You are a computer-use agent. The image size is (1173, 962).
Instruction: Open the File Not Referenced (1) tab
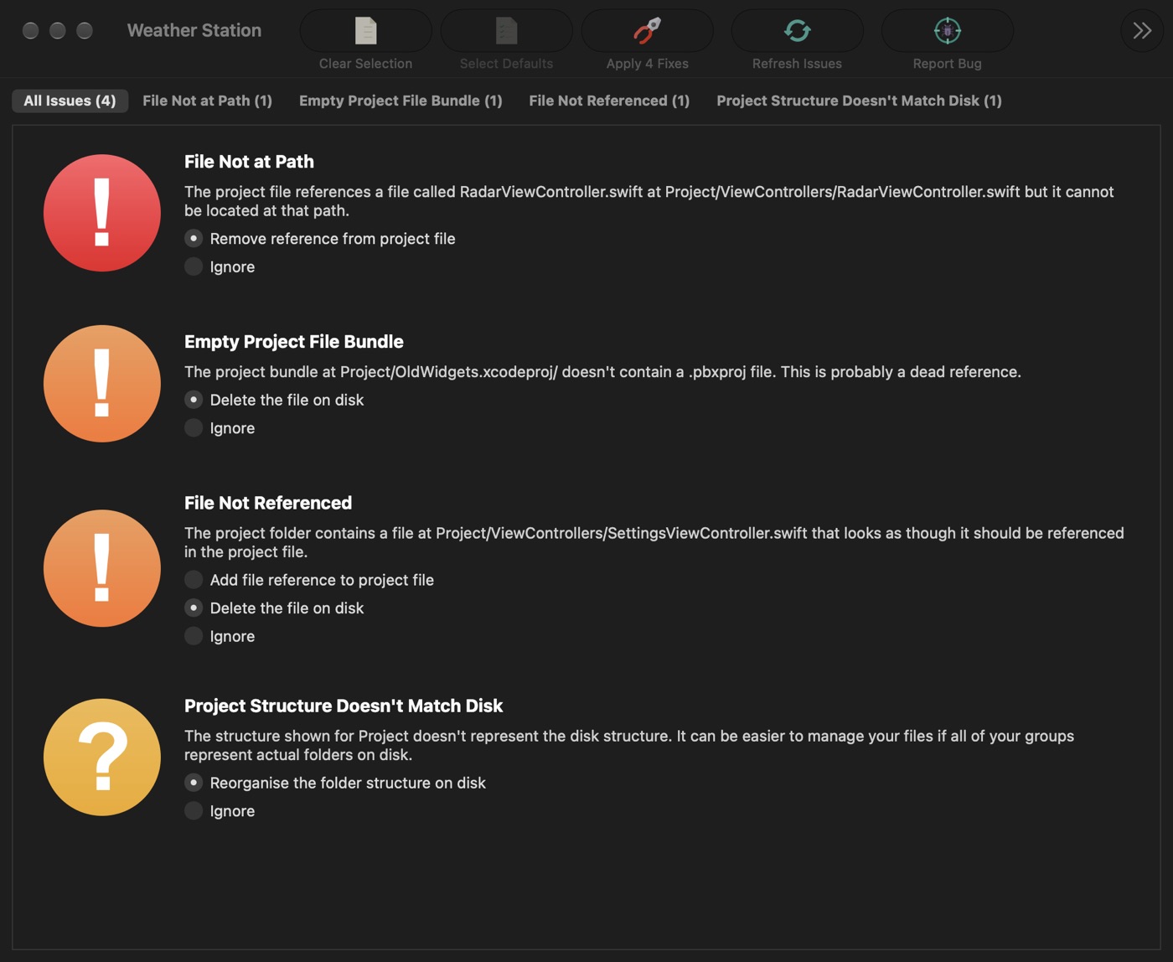click(x=609, y=101)
